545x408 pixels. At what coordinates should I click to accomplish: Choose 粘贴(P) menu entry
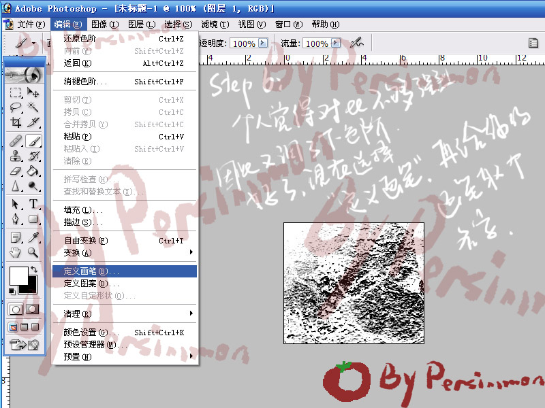pyautogui.click(x=125, y=137)
